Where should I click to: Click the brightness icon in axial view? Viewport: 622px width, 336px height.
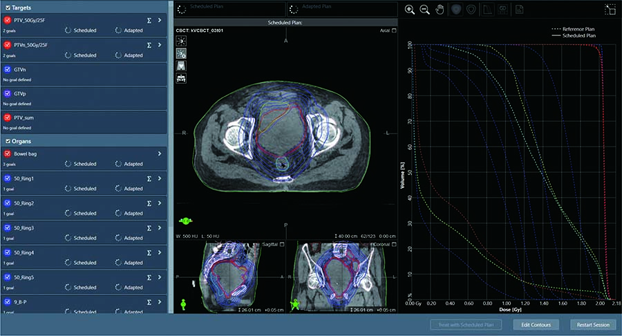pyautogui.click(x=181, y=41)
